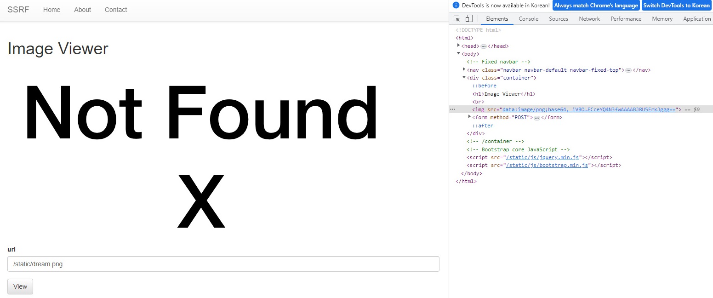Viewport: 713px width, 298px height.
Task: Go to the Home nav link
Action: tap(52, 10)
